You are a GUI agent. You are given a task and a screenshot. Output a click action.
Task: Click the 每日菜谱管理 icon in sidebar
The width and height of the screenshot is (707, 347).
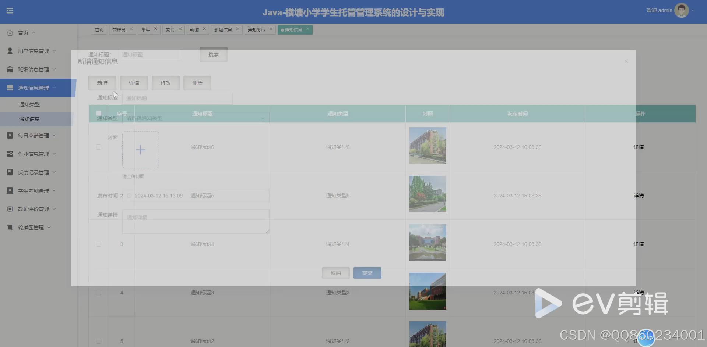[x=10, y=136]
